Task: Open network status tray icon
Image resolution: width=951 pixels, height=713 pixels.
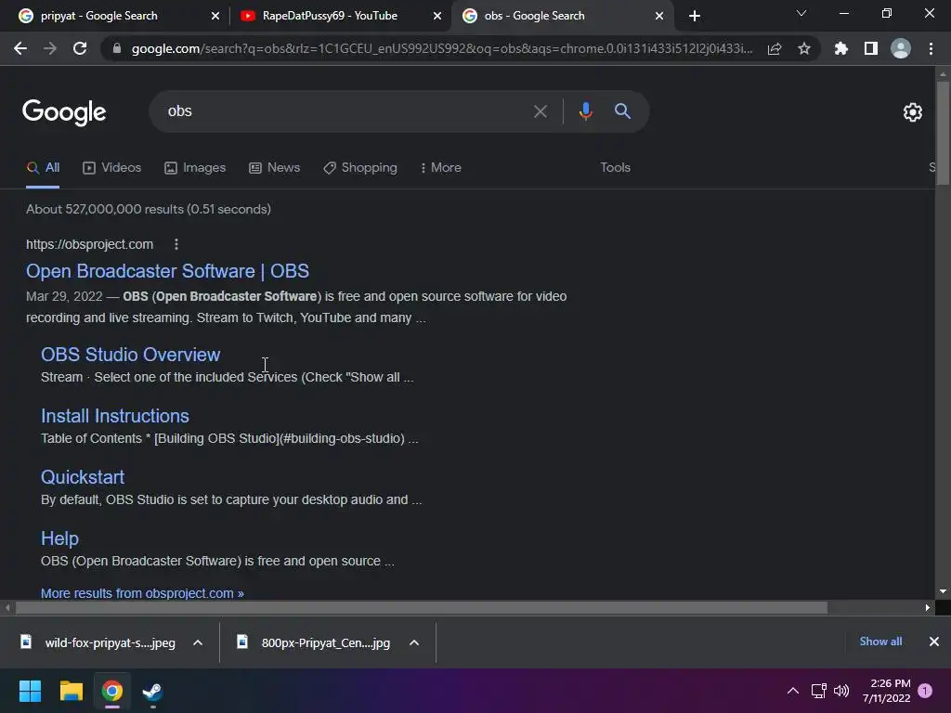Action: coord(819,691)
